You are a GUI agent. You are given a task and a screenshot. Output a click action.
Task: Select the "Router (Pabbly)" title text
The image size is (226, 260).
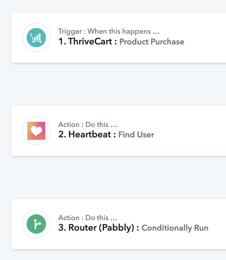pyautogui.click(x=101, y=228)
